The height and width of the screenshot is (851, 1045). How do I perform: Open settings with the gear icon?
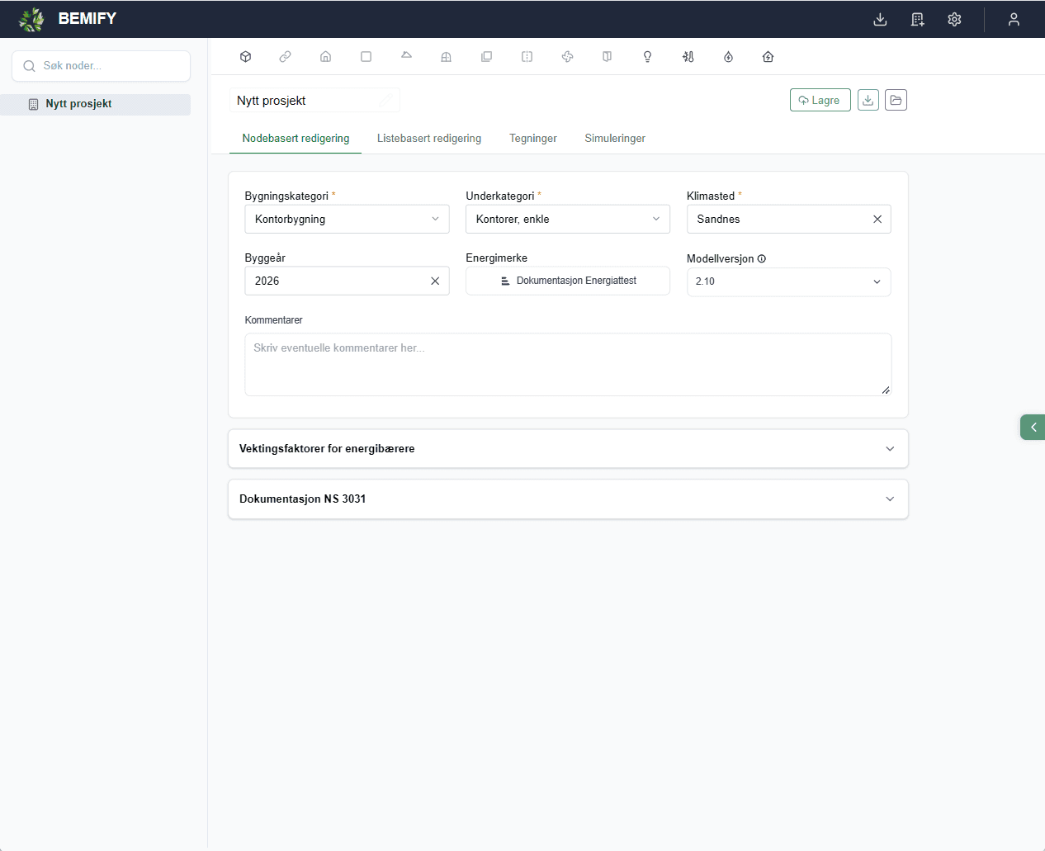[955, 19]
